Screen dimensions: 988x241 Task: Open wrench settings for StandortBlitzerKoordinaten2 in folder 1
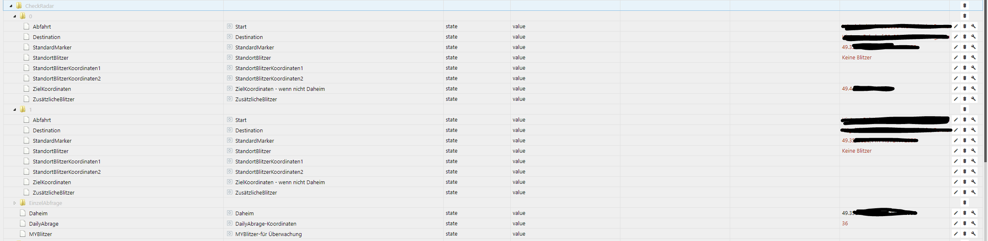pyautogui.click(x=973, y=171)
